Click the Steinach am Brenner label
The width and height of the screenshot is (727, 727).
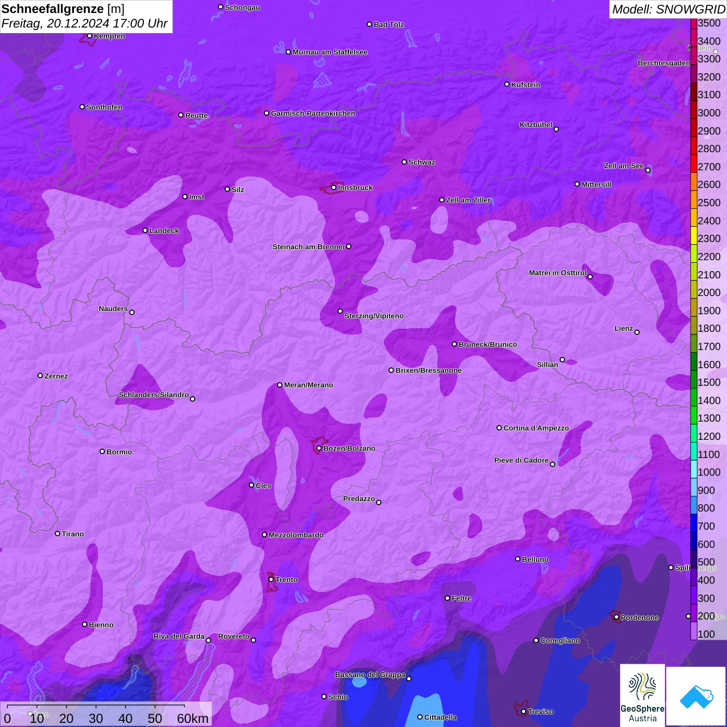tap(309, 247)
